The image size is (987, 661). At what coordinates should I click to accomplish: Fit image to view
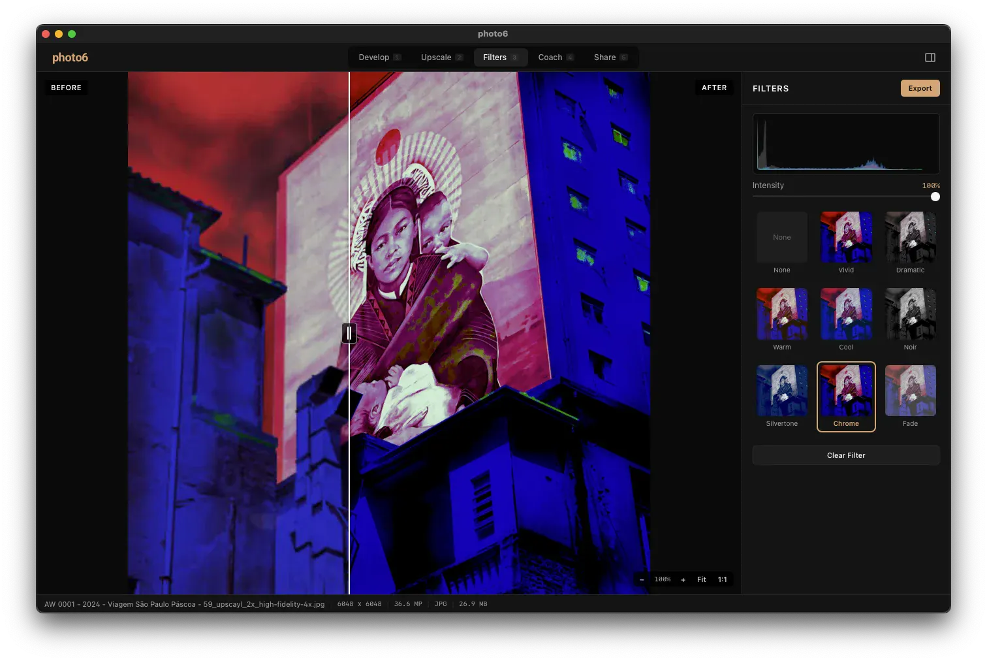702,579
